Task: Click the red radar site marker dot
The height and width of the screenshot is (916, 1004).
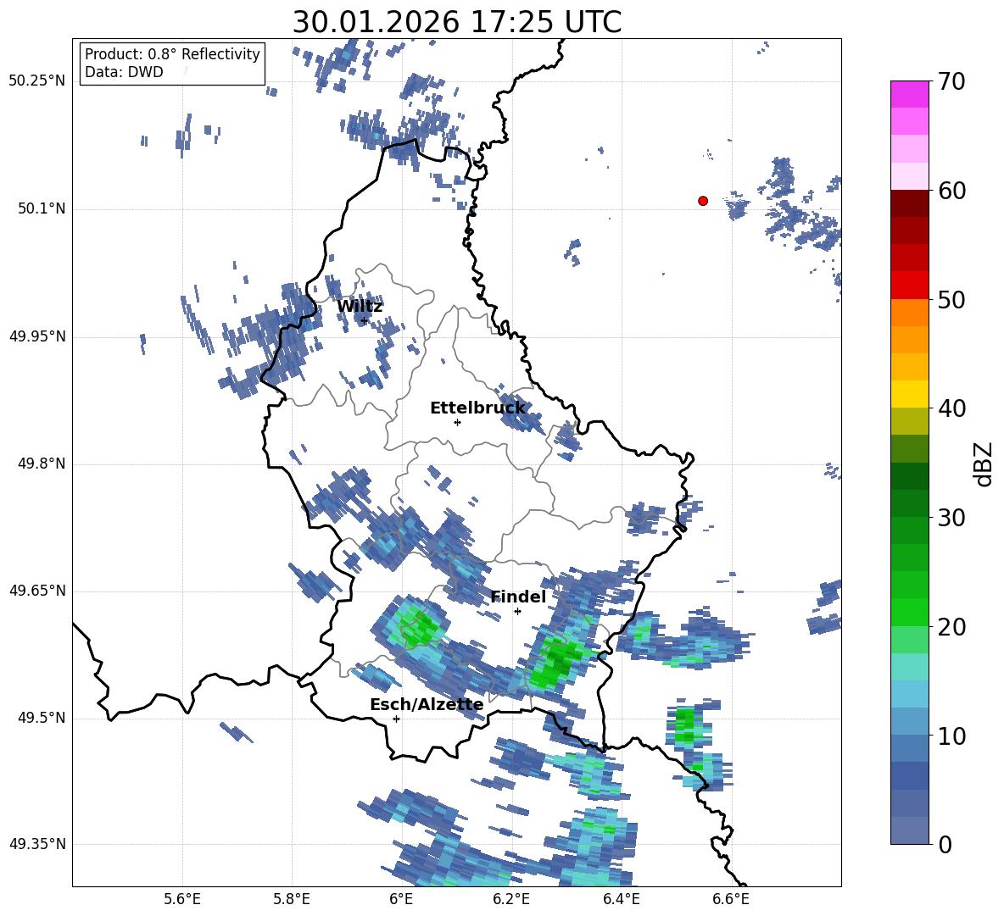Action: click(702, 201)
